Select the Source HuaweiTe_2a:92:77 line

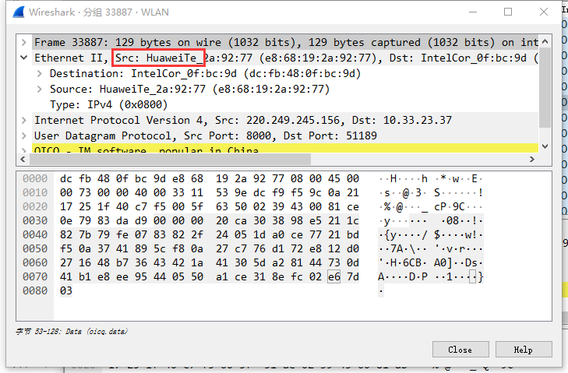[x=189, y=89]
